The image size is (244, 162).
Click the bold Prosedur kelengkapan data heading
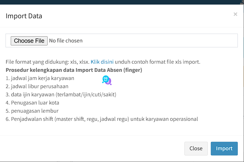74,70
